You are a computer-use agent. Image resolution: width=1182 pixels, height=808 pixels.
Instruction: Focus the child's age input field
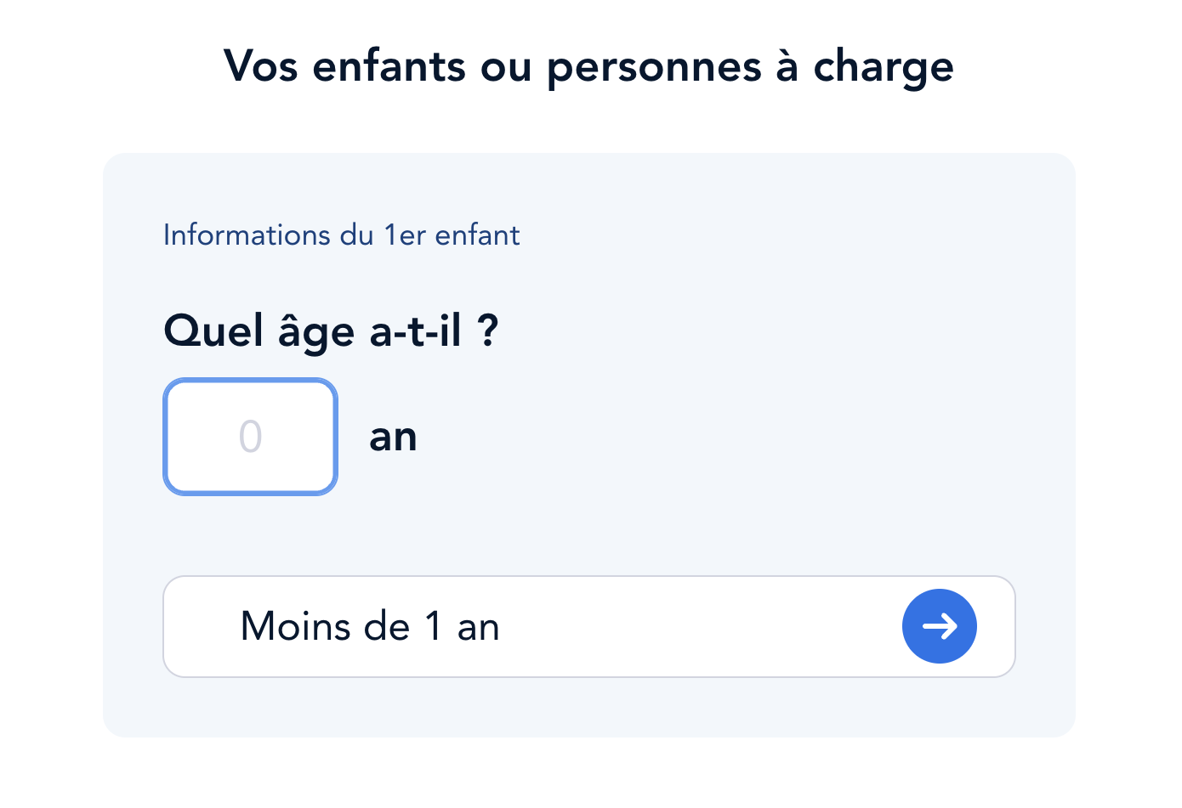pos(251,437)
